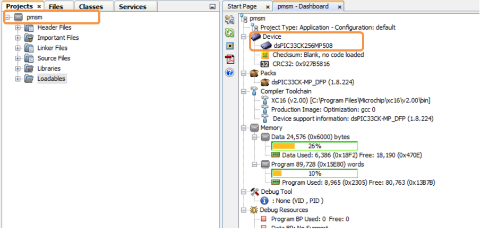Image resolution: width=489 pixels, height=232 pixels.
Task: Expand the Important Files node
Action: tap(18, 38)
